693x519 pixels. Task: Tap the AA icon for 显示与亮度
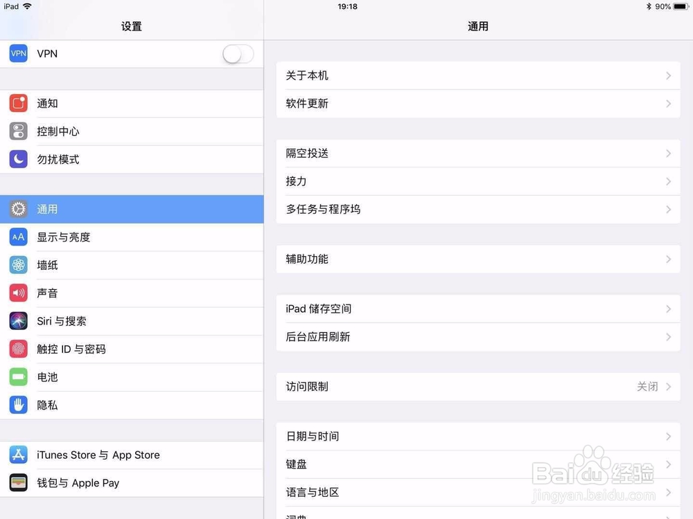click(x=18, y=237)
